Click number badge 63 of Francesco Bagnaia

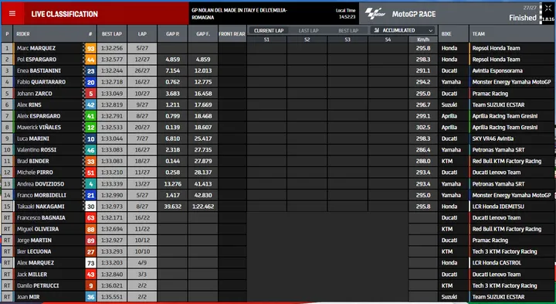pos(91,217)
